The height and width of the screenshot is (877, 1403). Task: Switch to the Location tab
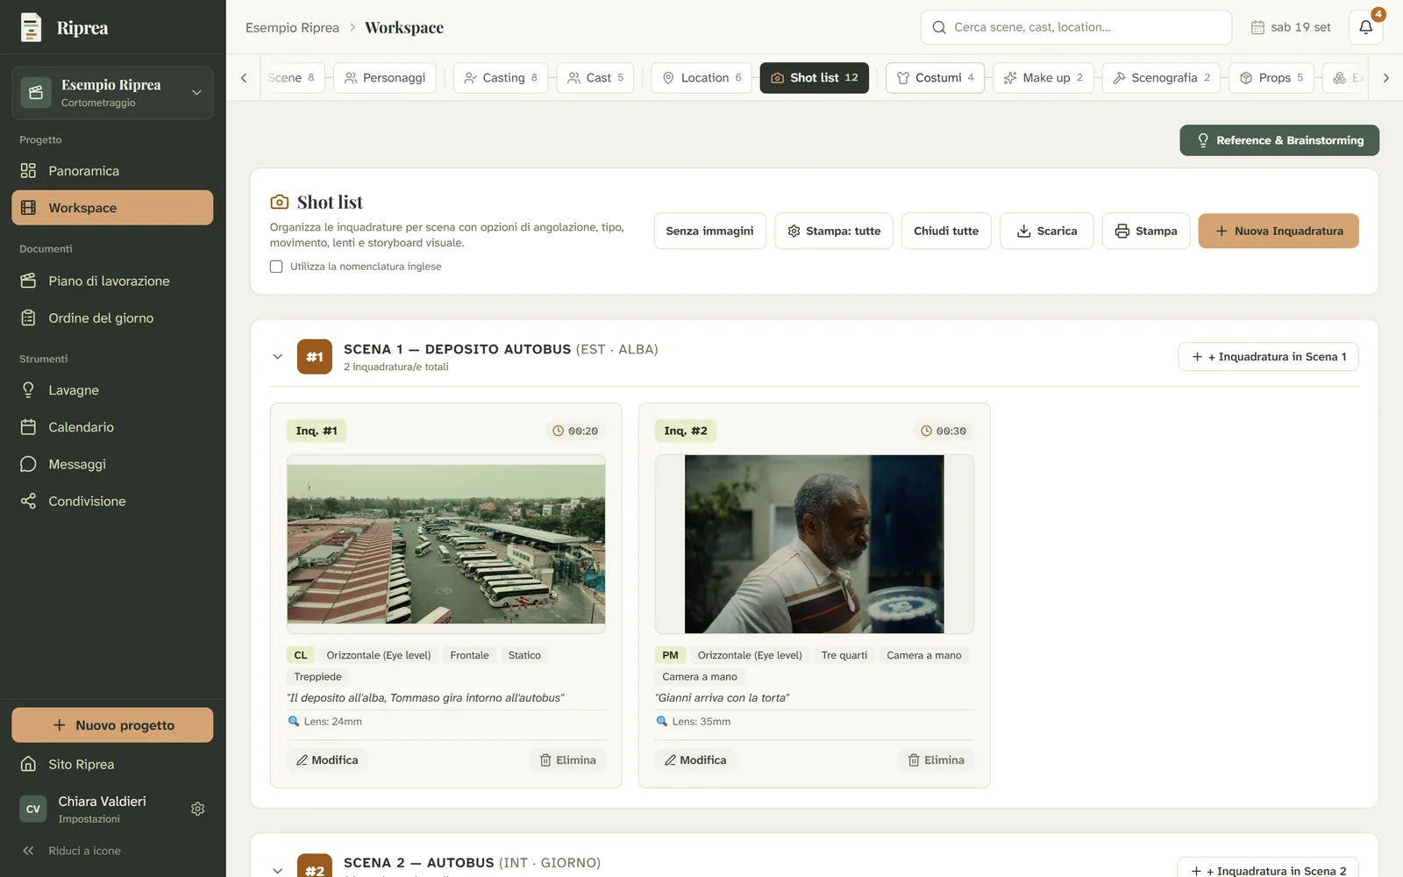tap(701, 78)
